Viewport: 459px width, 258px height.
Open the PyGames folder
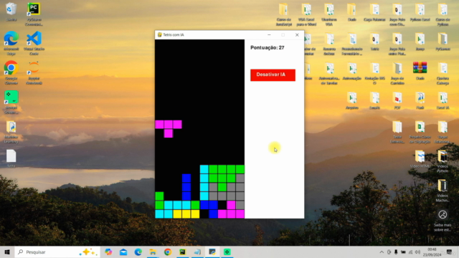point(443,42)
